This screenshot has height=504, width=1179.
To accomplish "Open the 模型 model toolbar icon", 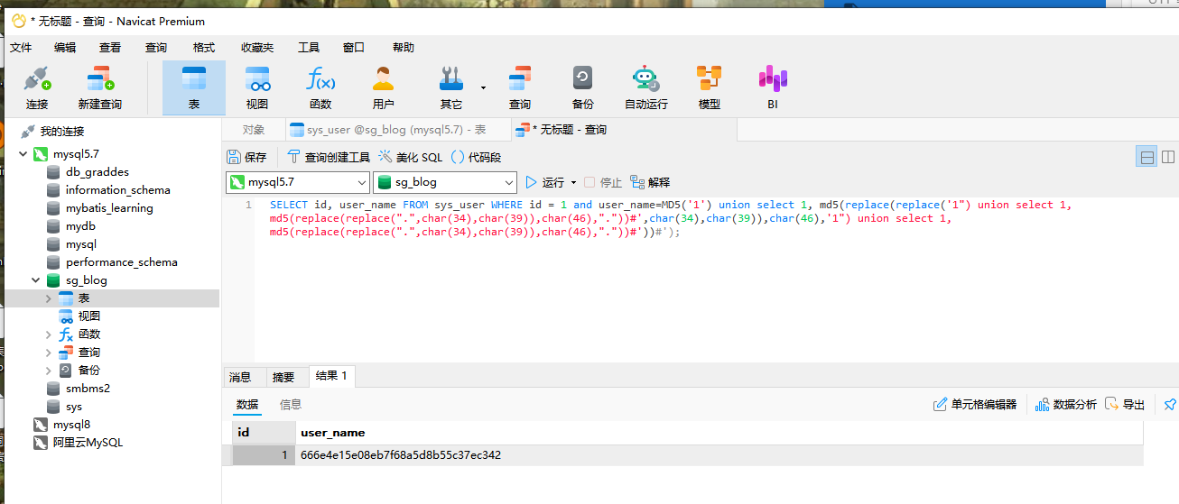I will (710, 87).
